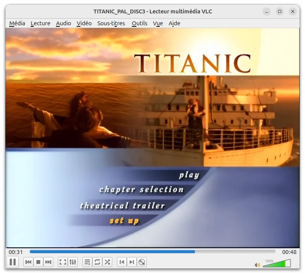
Task: Maximize the VLC window
Action: pos(279,11)
